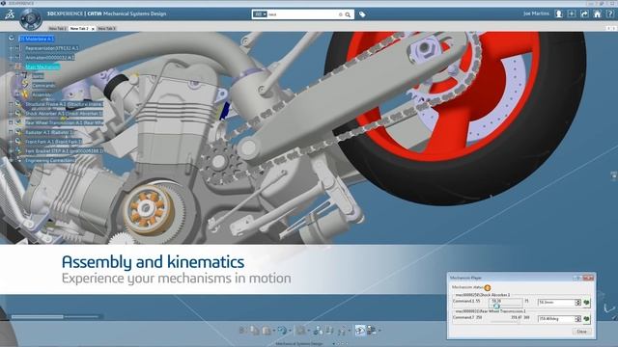618x347 pixels.
Task: Click the Command.1 value spinner arrows
Action: click(577, 303)
